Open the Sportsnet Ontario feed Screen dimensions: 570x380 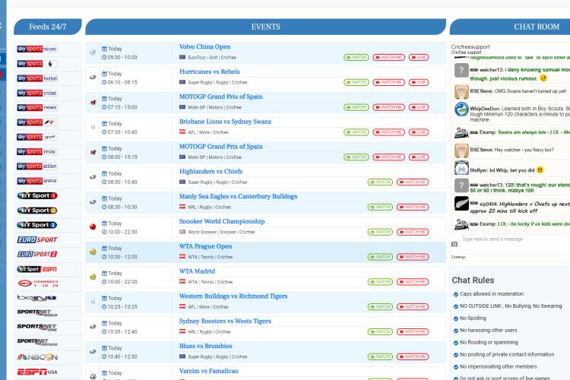pos(37,342)
